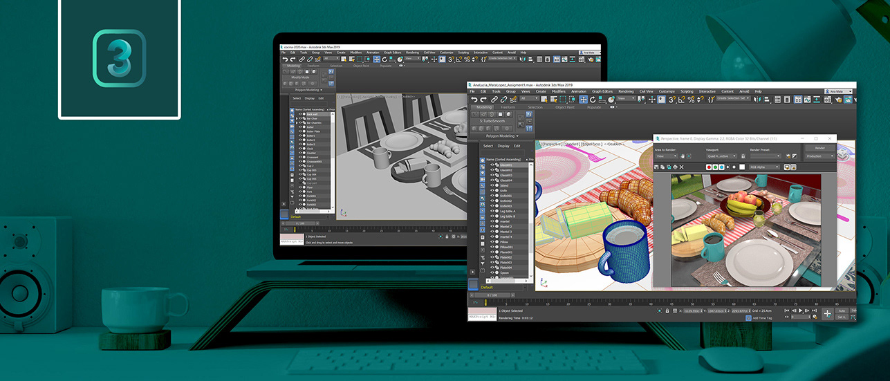Select and Link tool in front window

494,100
